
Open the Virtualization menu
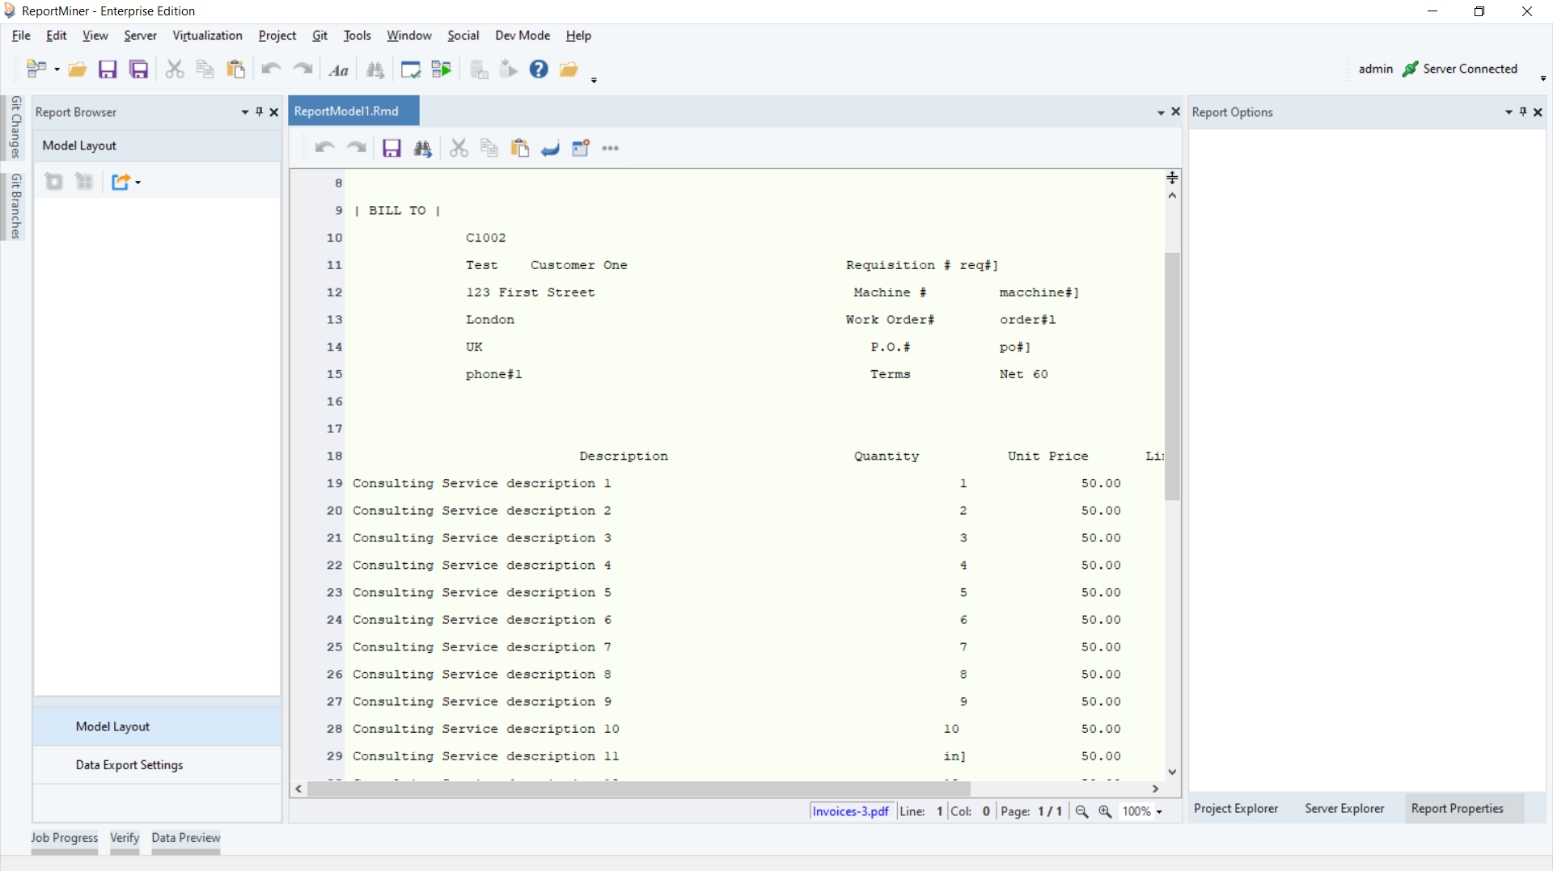[x=207, y=36]
